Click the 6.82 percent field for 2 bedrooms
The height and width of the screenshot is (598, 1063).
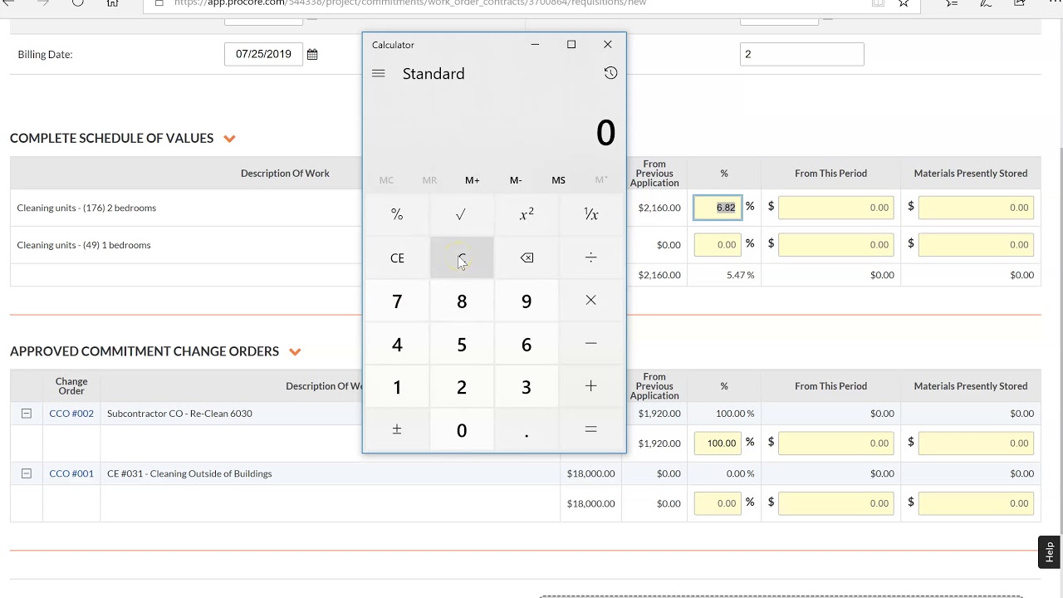(718, 208)
